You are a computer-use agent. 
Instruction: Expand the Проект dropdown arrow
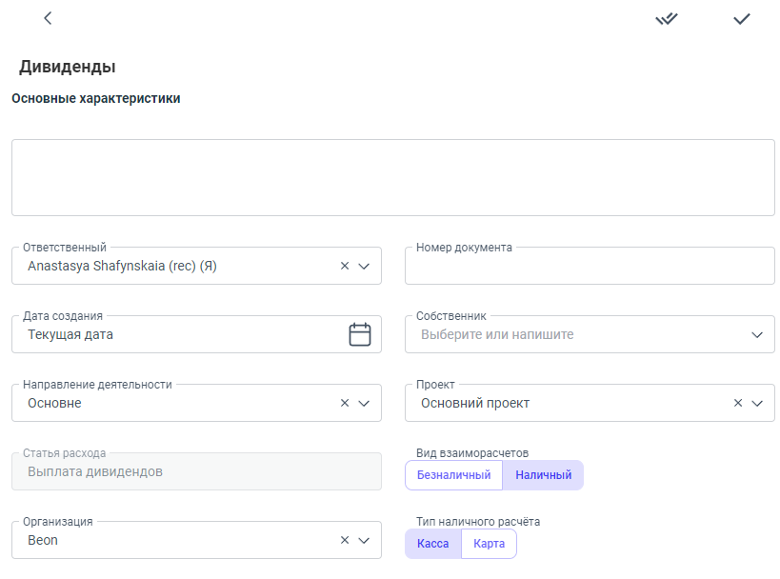(757, 403)
